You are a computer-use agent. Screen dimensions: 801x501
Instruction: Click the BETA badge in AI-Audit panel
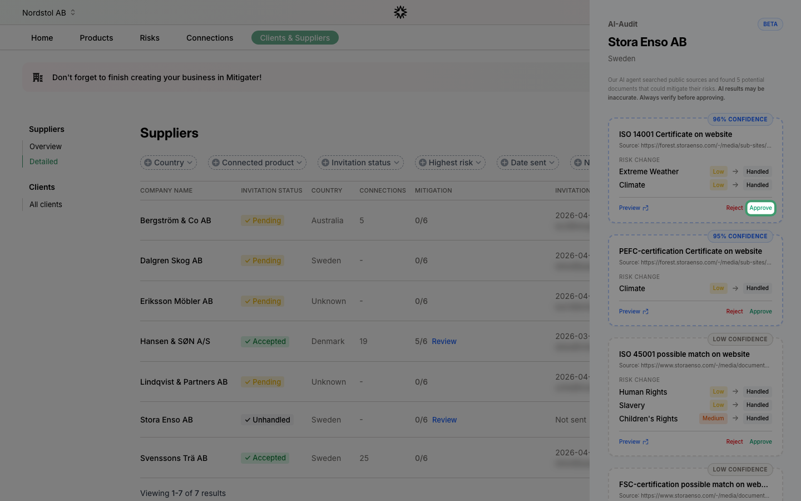point(770,24)
